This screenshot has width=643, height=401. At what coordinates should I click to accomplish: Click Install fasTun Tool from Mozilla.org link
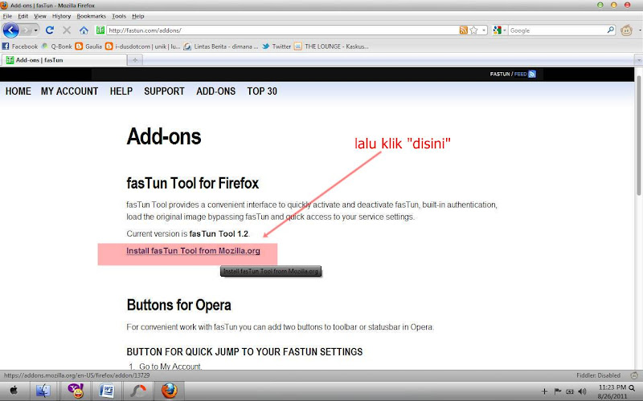click(x=193, y=250)
